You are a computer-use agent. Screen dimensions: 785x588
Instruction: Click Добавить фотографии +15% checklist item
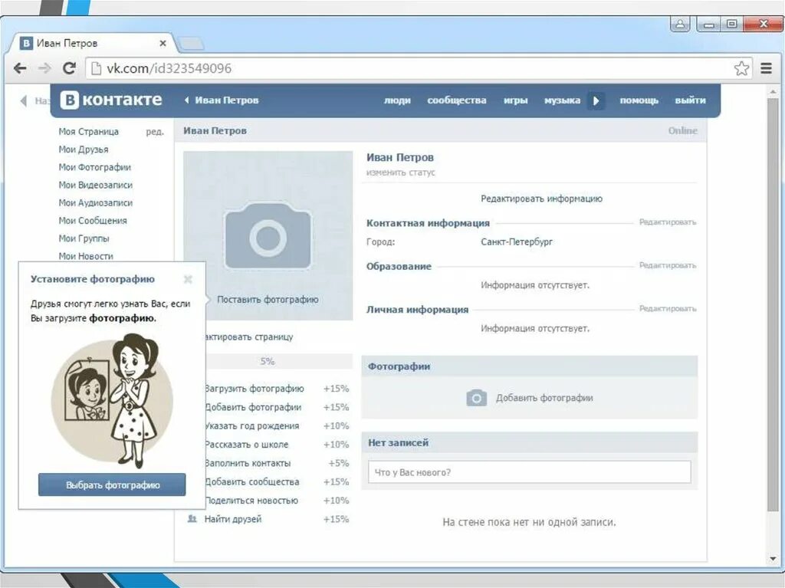(x=276, y=407)
